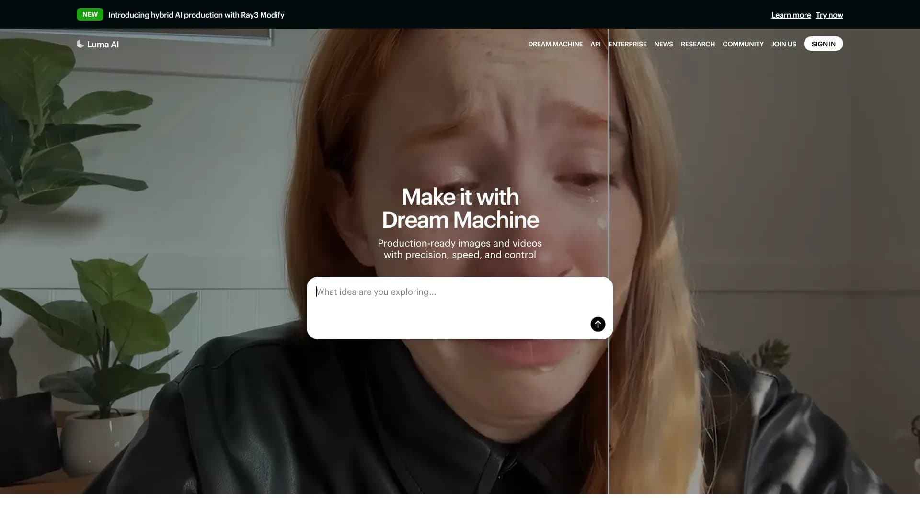920x517 pixels.
Task: Open the Learn more link
Action: click(x=791, y=15)
